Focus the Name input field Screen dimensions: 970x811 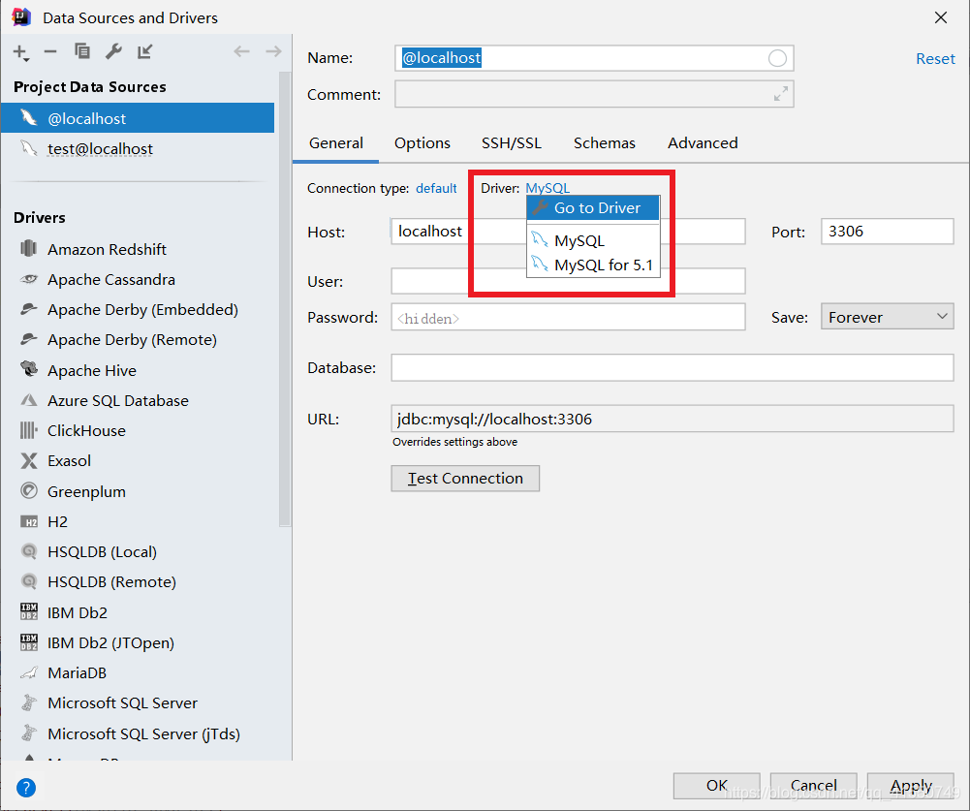point(594,58)
